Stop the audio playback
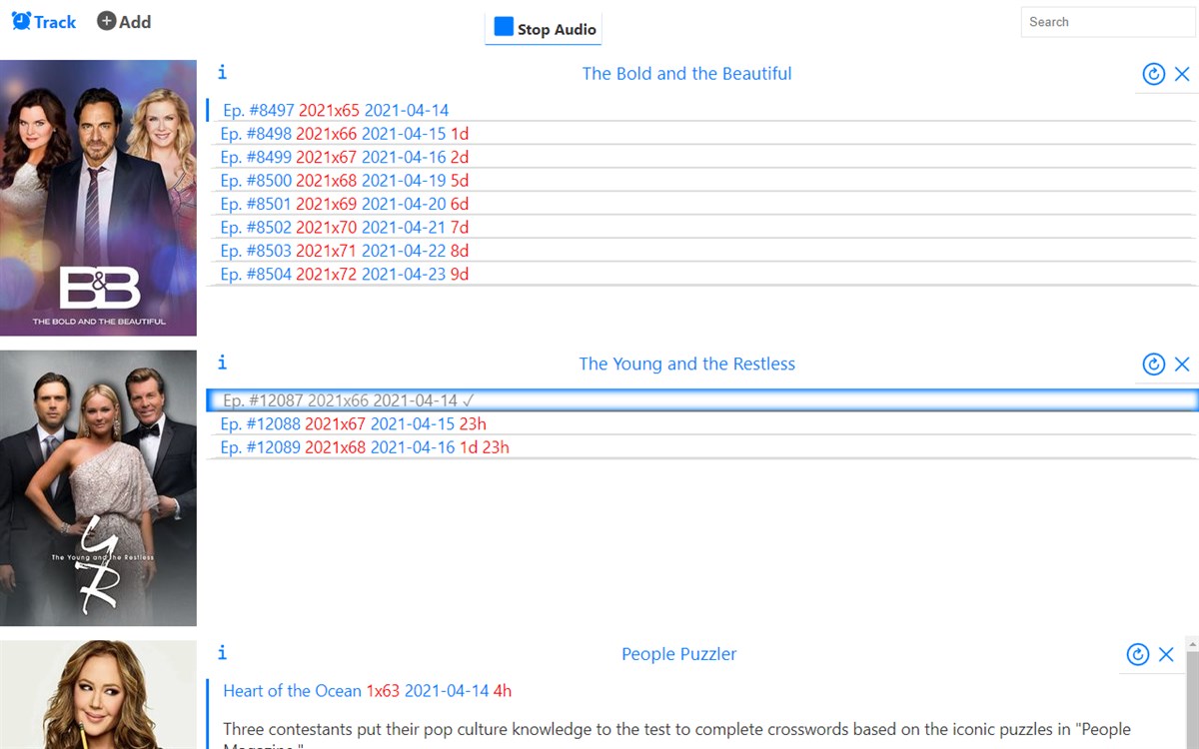This screenshot has width=1199, height=749. (545, 29)
